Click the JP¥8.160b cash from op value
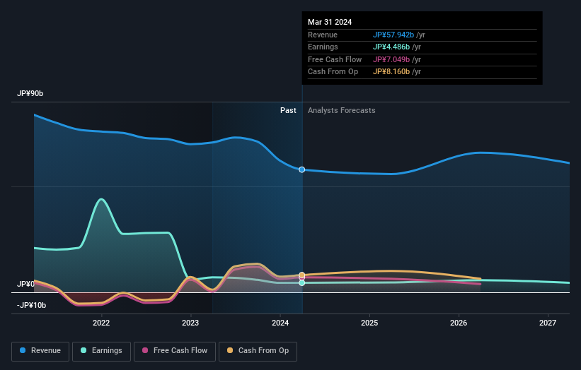 pos(391,72)
